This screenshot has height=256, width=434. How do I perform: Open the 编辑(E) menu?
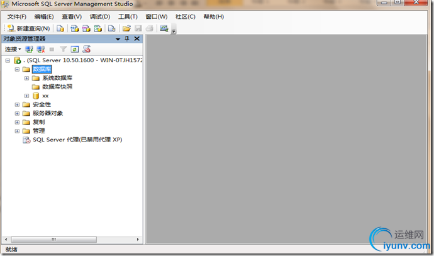click(44, 16)
